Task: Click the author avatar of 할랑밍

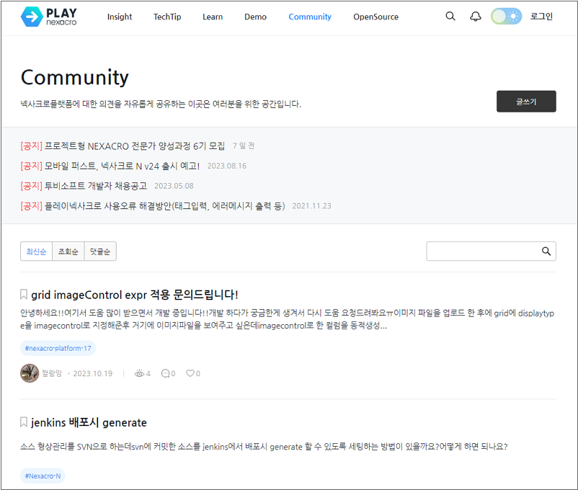Action: (x=30, y=373)
